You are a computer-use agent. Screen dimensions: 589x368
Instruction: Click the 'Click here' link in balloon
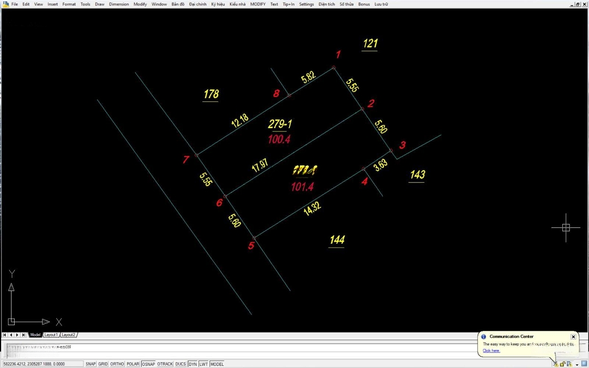pyautogui.click(x=491, y=351)
